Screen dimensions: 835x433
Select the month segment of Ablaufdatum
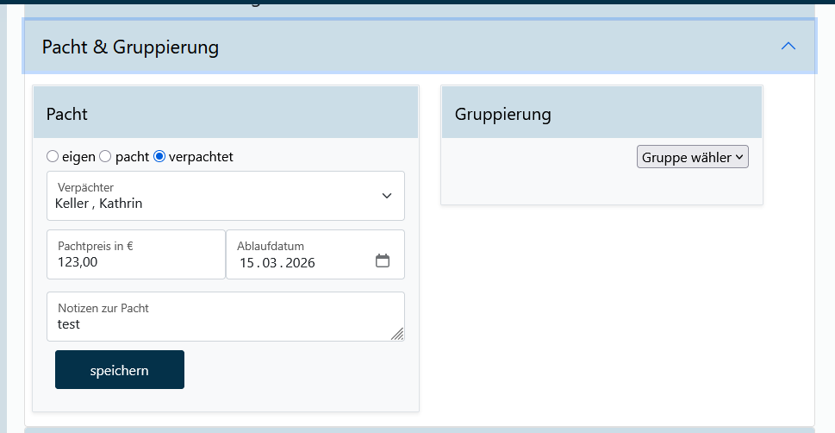click(271, 263)
